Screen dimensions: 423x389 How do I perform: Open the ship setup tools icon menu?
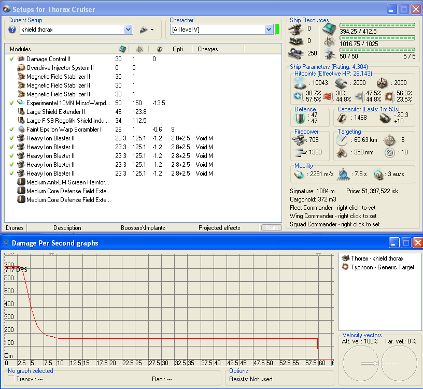(x=147, y=30)
